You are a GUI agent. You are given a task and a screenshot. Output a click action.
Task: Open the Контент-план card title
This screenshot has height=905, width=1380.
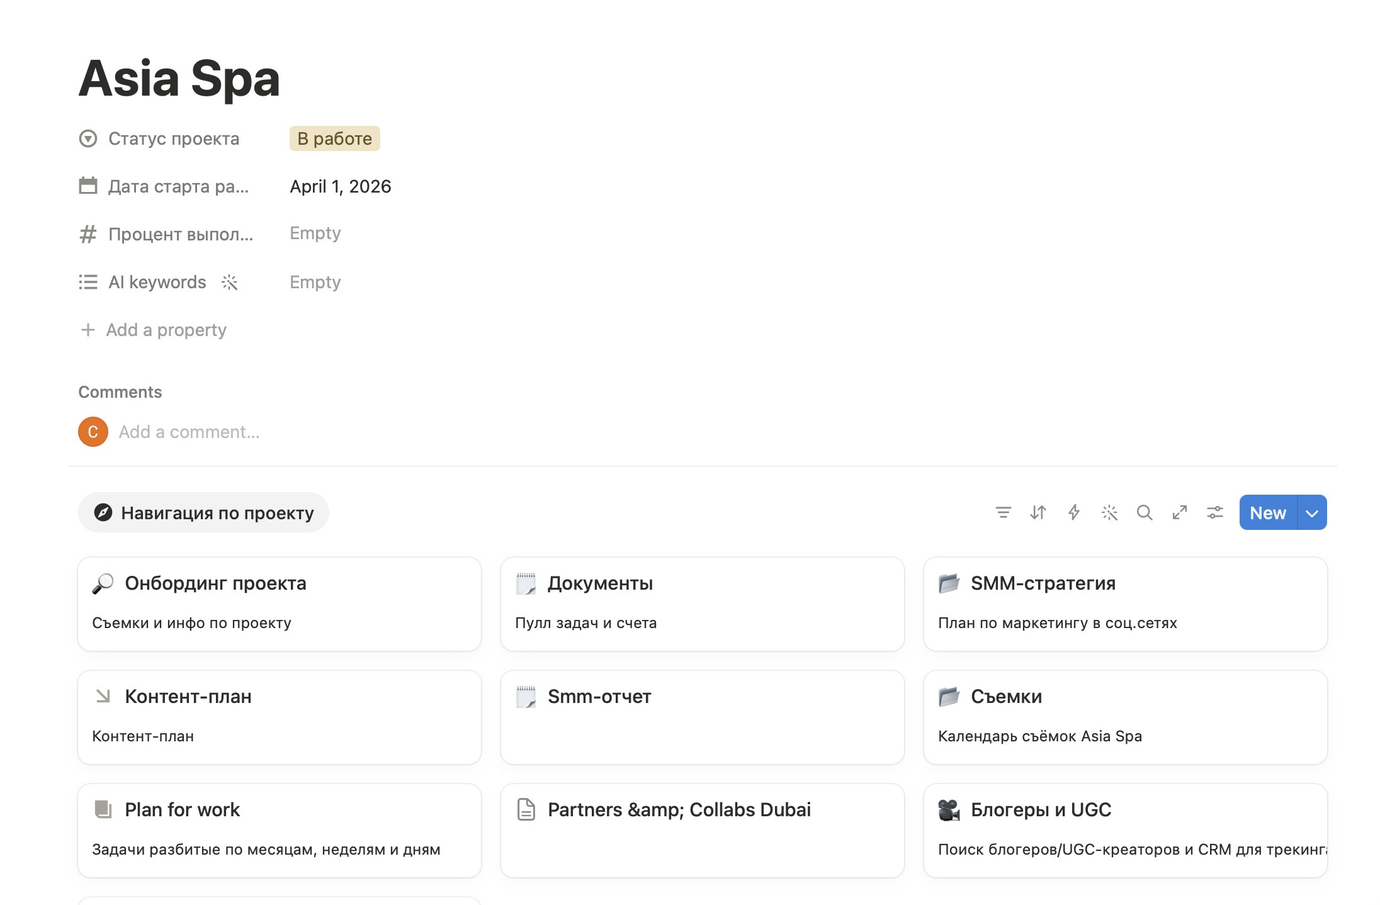188,697
